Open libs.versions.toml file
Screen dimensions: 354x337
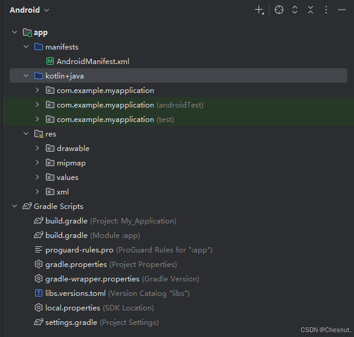117,293
